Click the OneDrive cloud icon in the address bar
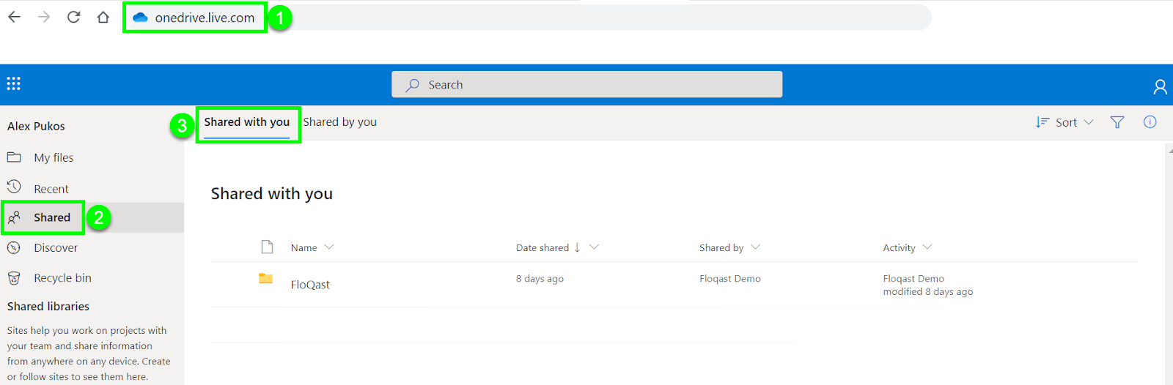The image size is (1173, 385). click(140, 18)
